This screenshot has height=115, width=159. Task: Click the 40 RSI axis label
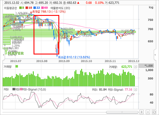click(151, 103)
